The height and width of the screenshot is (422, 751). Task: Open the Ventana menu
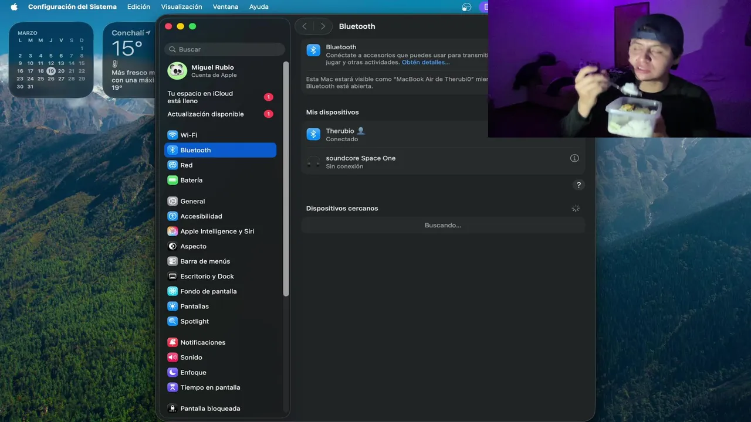[225, 7]
